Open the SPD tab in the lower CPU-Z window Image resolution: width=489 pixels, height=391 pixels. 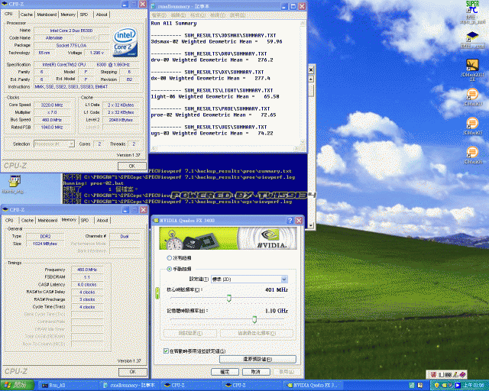[85, 220]
